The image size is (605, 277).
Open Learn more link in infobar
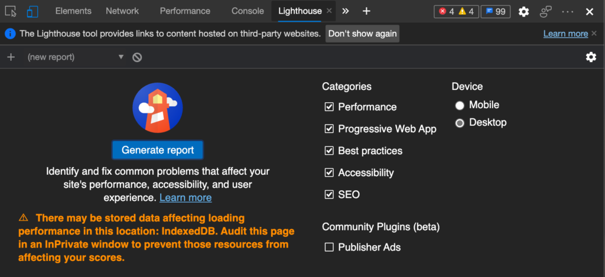[x=565, y=34]
